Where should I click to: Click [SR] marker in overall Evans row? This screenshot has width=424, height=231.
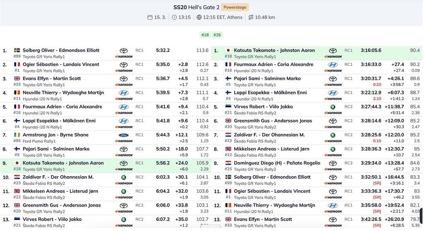[377, 225]
